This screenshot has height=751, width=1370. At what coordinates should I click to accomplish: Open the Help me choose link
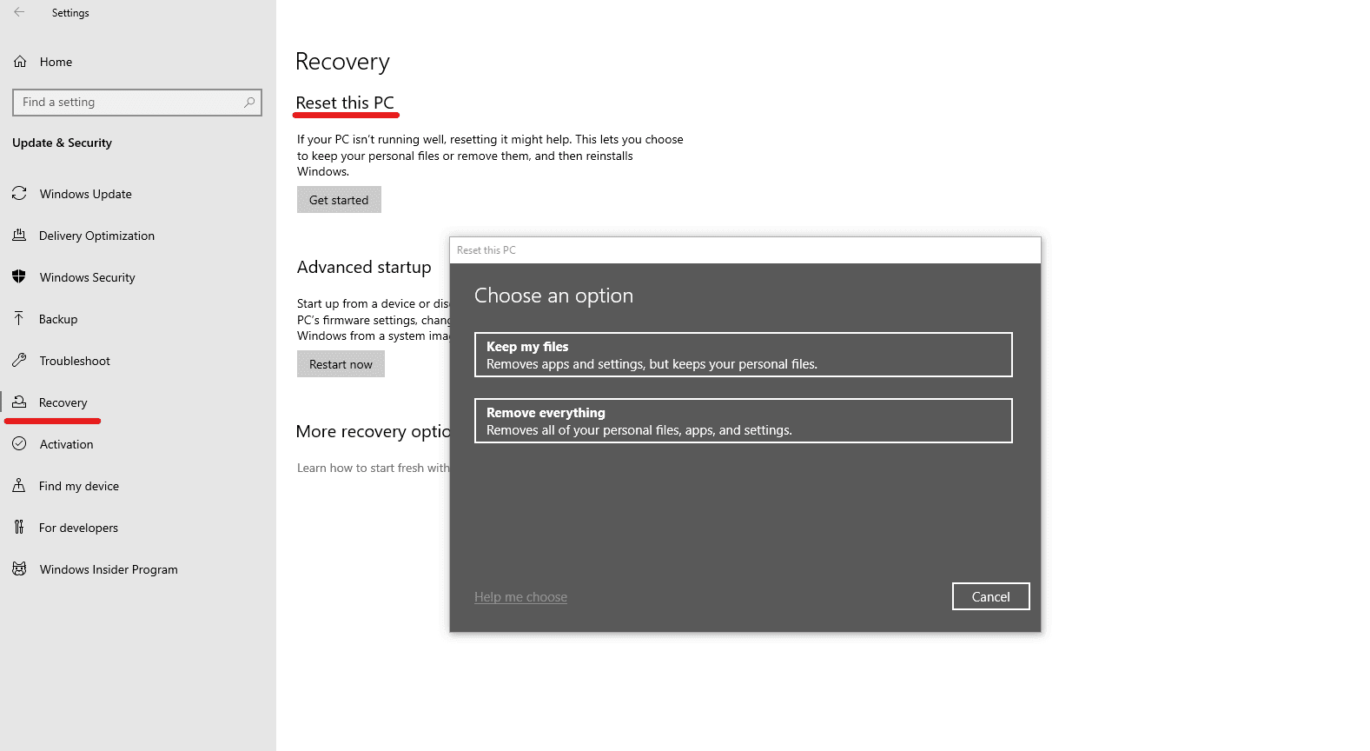click(x=520, y=597)
